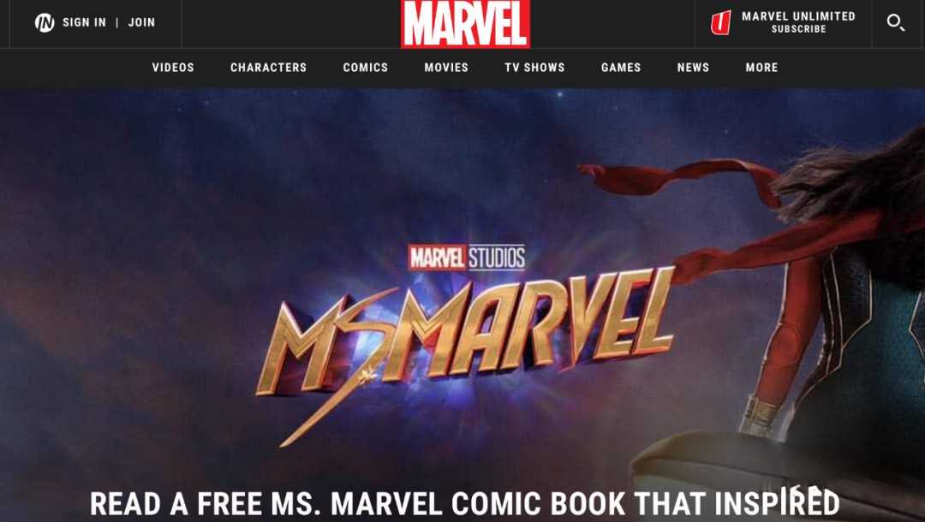Open the Characters menu item
Viewport: 925px width, 522px height.
268,68
